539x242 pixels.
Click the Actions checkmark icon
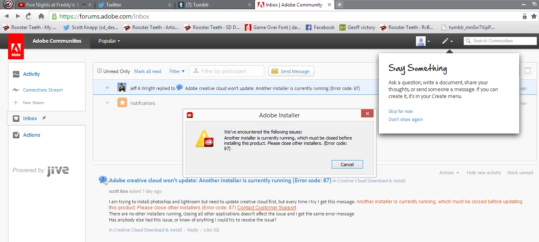[16, 135]
